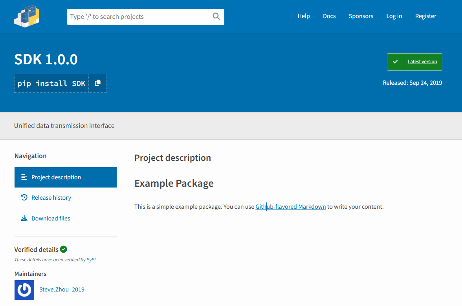Click the Register link
Viewport: 462px width, 306px height.
(x=425, y=16)
